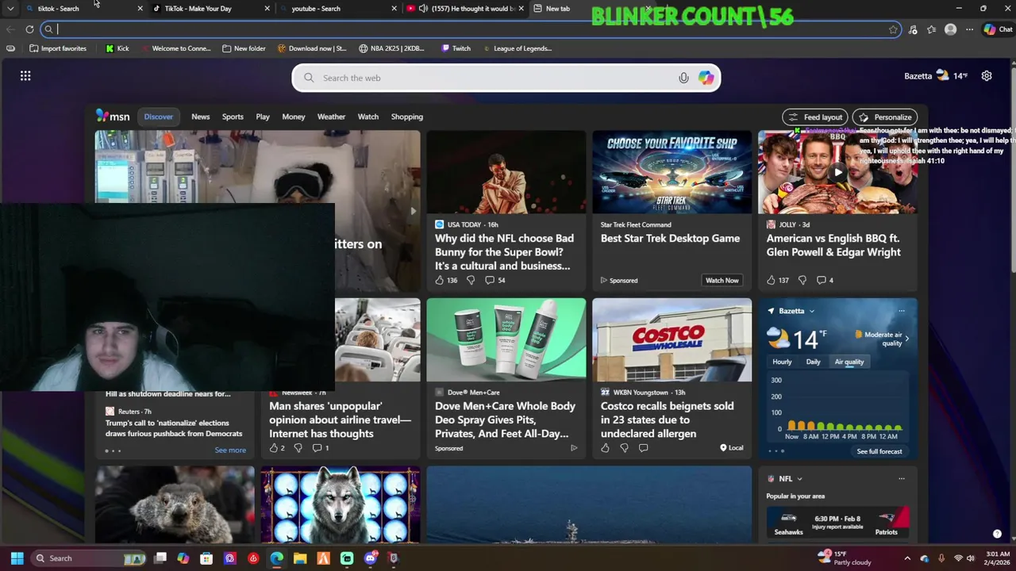The height and width of the screenshot is (571, 1016).
Task: Open File Explorer from taskbar
Action: pos(300,558)
